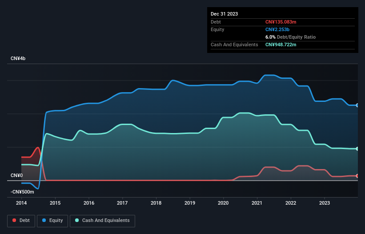Select the 2020 x-axis label

tap(223, 203)
